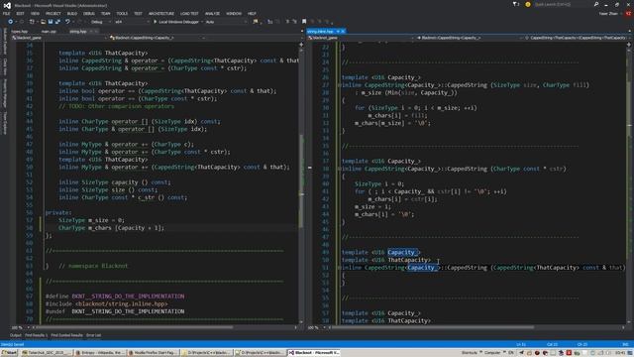Open left editor zoom level dropdown
Image resolution: width=634 pixels, height=357 pixels.
click(21, 327)
